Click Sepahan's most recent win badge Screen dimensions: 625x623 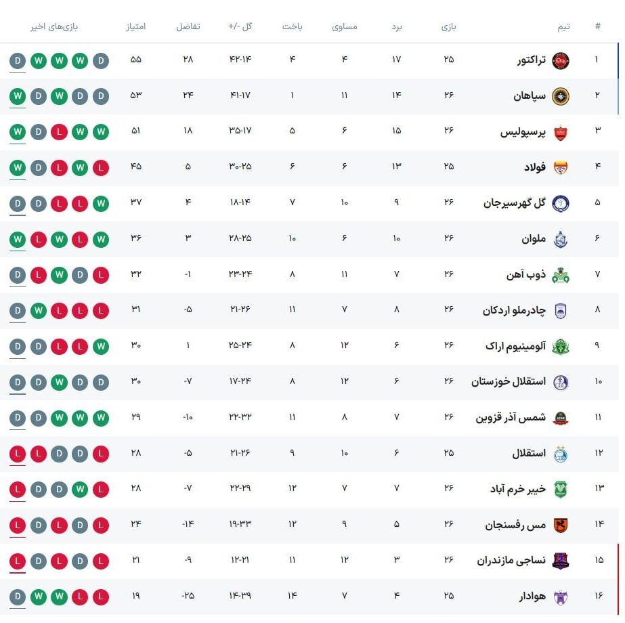tap(18, 95)
